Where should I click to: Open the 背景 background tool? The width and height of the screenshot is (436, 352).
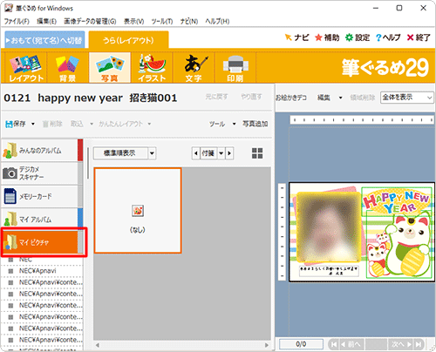point(67,68)
